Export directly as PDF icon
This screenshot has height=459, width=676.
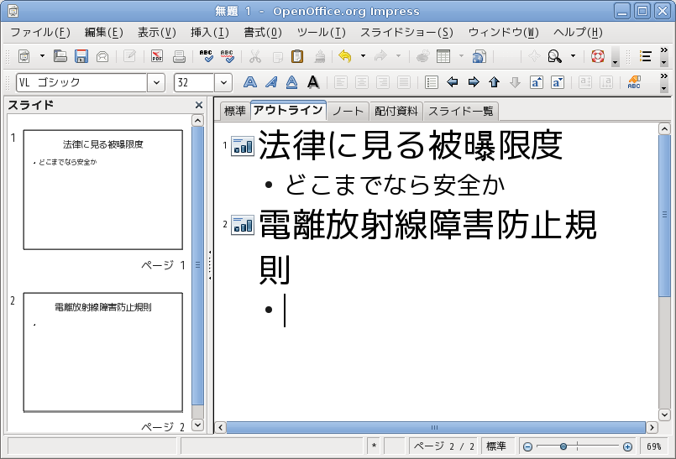pyautogui.click(x=157, y=56)
